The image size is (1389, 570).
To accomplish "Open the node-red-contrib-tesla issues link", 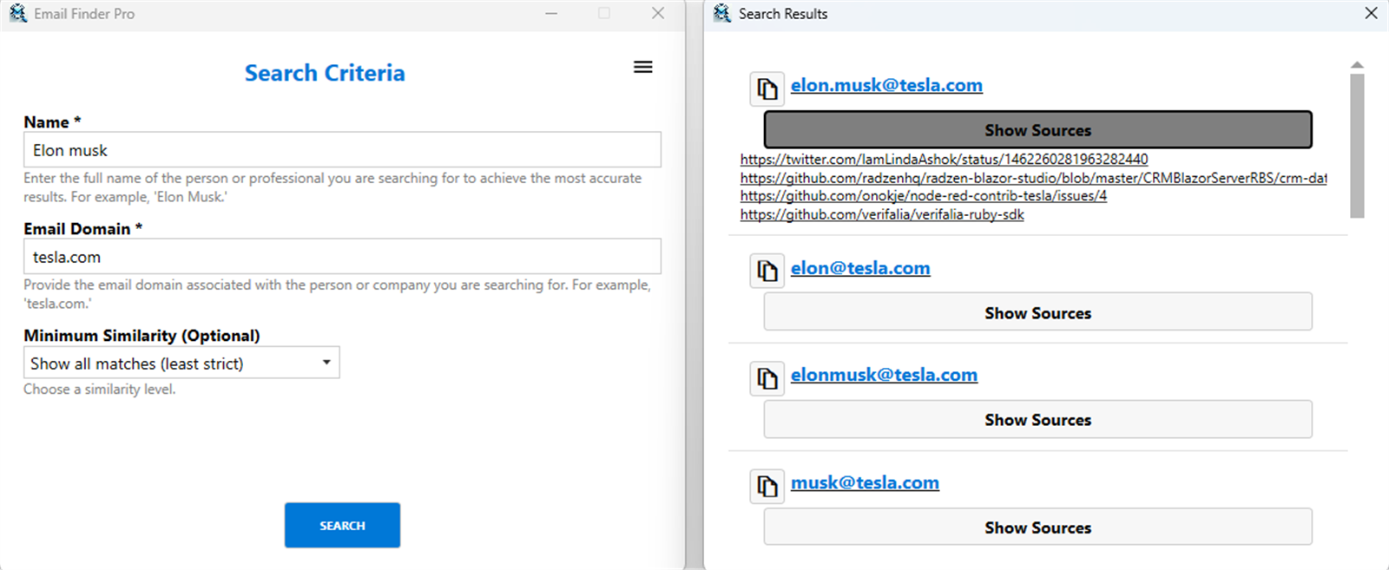I will pos(924,196).
